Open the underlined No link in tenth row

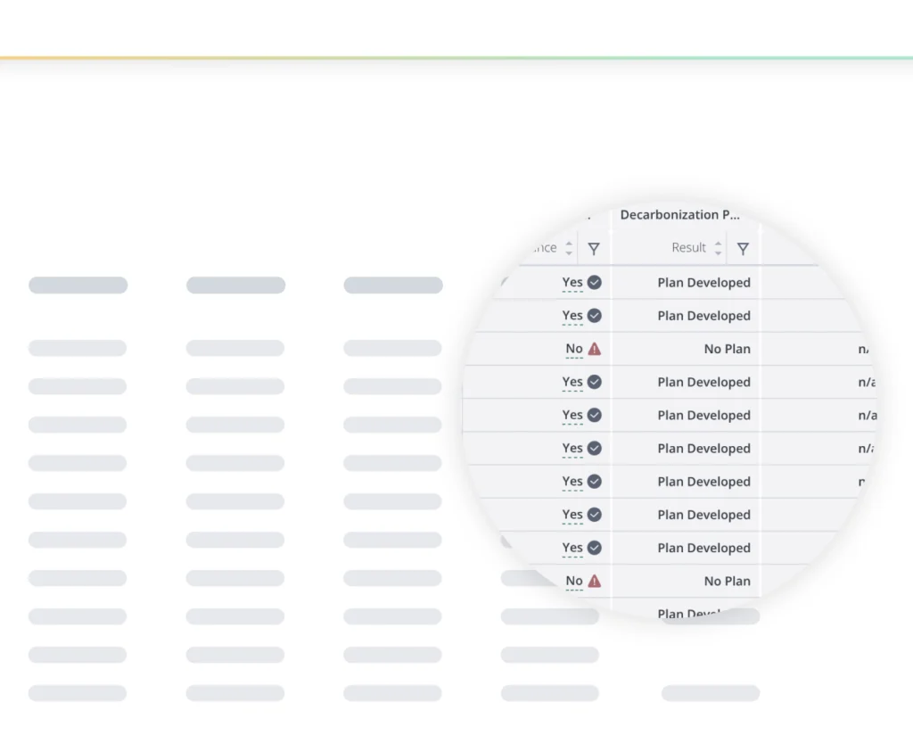click(x=574, y=581)
